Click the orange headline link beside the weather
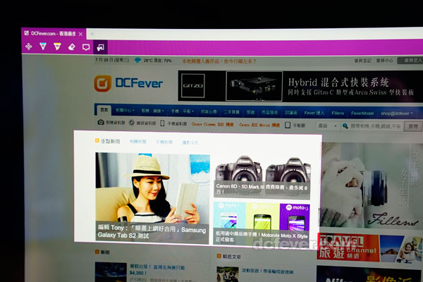 click(219, 61)
